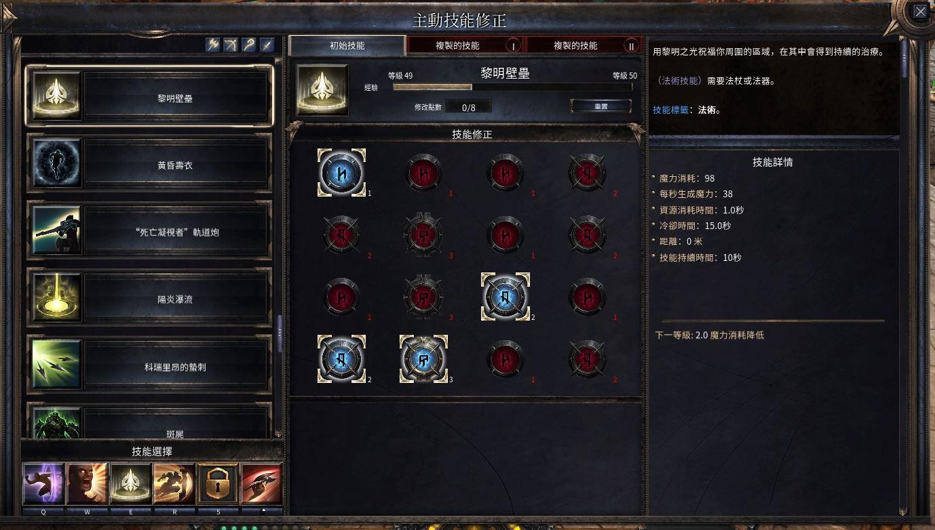Click the shouting face skill in slot W
Image resolution: width=935 pixels, height=530 pixels.
87,484
